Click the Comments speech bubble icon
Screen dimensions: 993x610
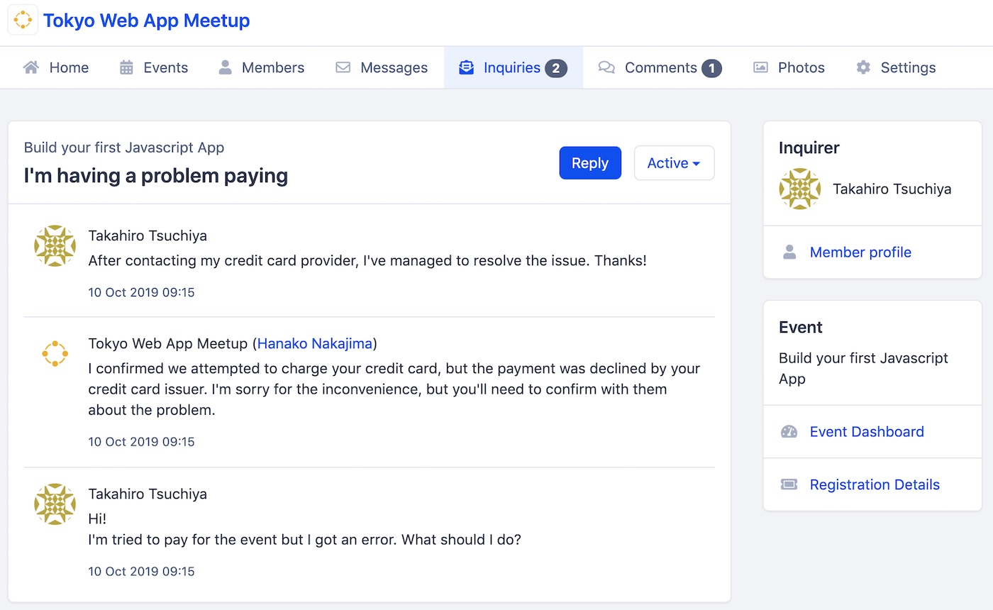(x=606, y=68)
